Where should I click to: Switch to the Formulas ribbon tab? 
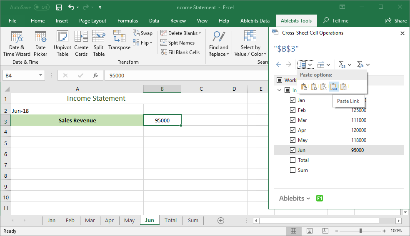127,21
